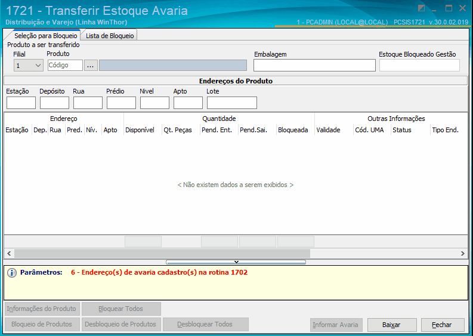Click the Informações do Produto button

[x=42, y=309]
